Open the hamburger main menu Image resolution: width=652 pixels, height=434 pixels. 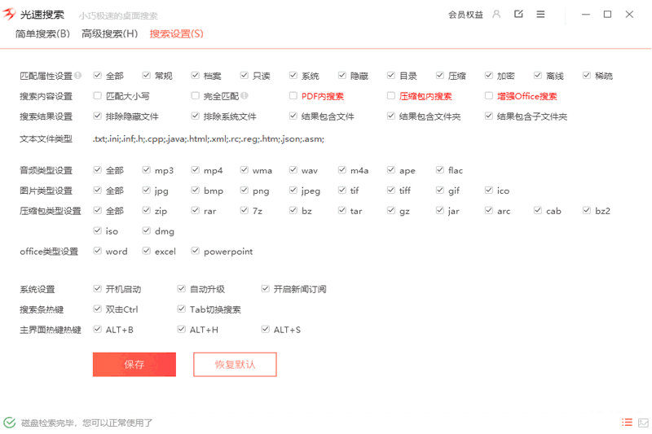[x=541, y=14]
